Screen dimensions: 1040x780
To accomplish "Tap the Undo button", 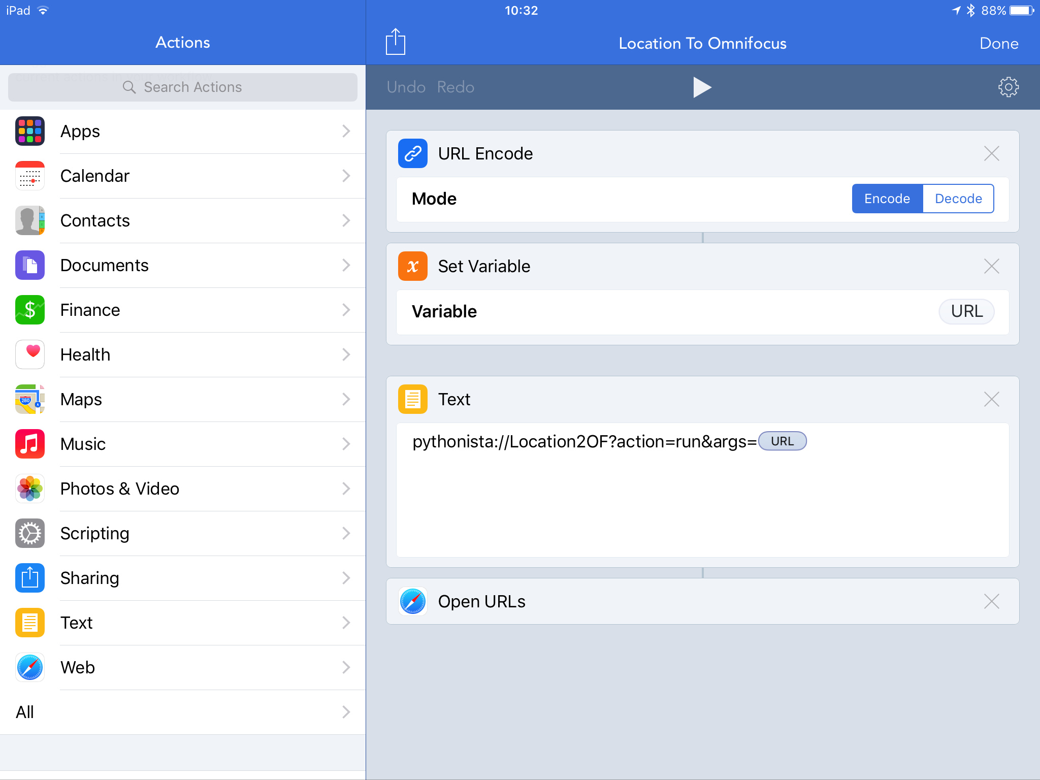I will click(406, 87).
